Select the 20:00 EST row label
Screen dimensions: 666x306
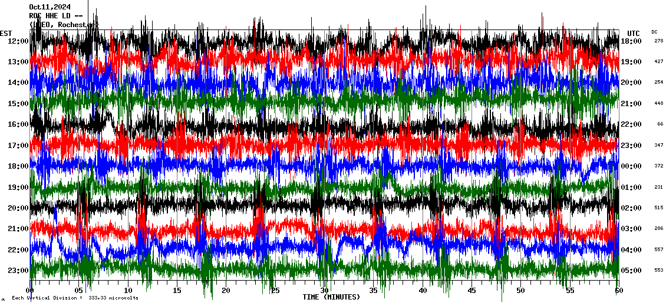[x=18, y=208]
